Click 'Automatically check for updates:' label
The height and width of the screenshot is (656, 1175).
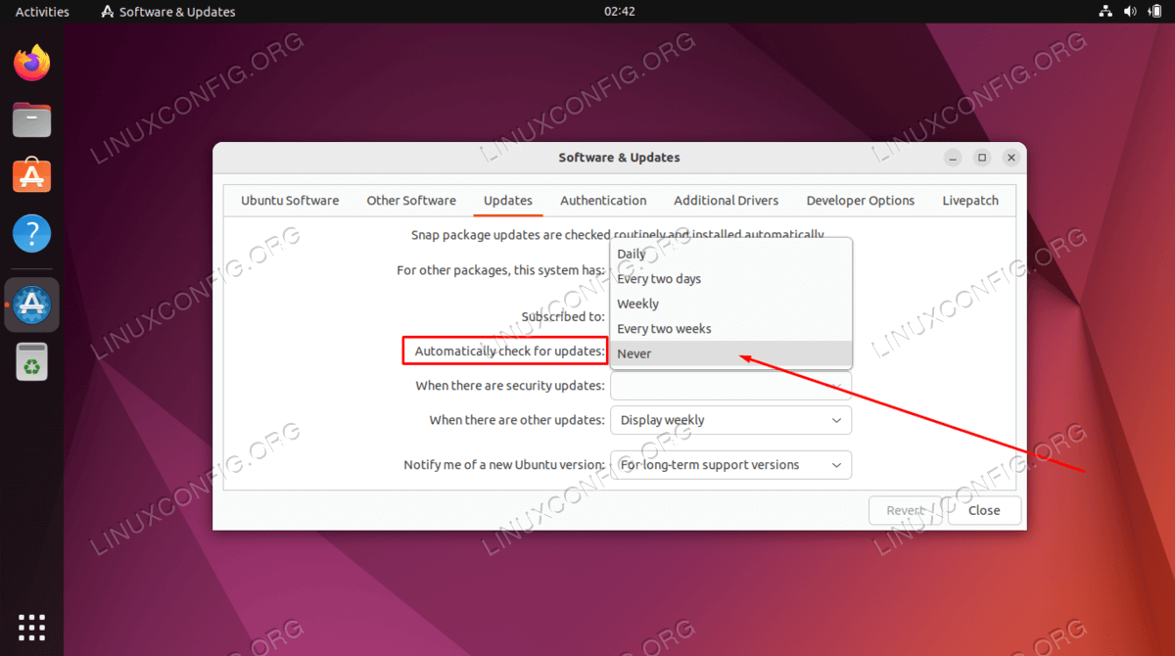click(509, 351)
